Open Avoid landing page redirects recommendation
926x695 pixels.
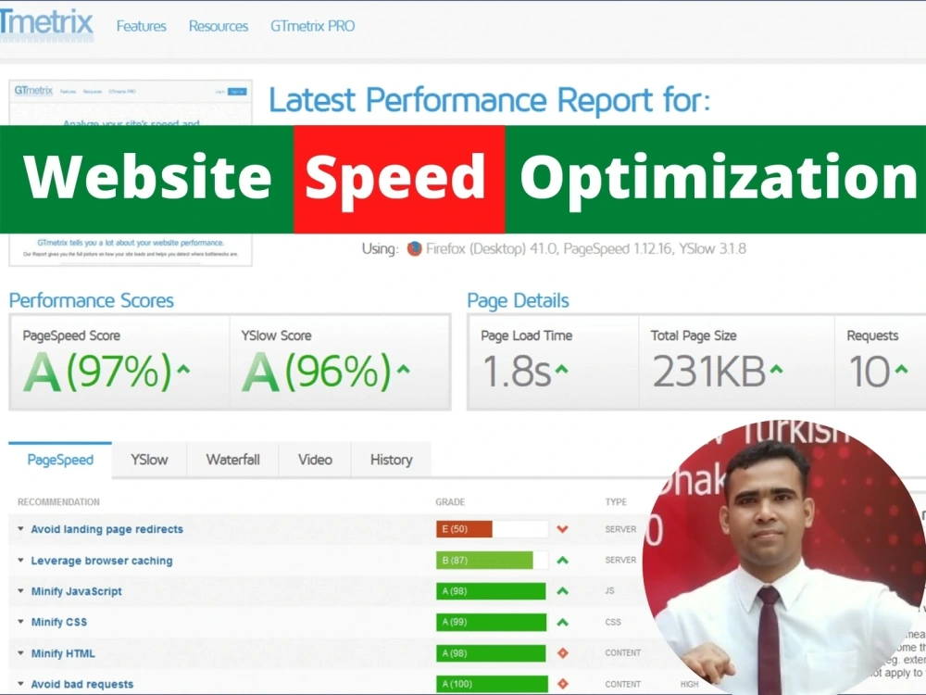point(106,529)
